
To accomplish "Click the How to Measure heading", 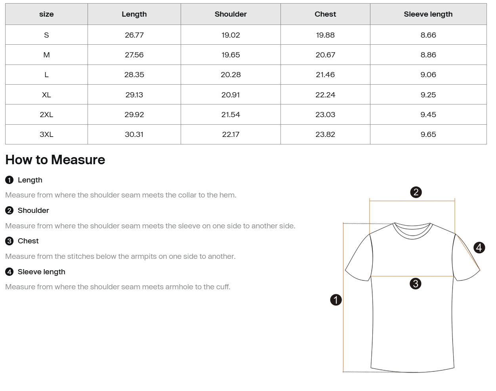I will coord(55,160).
